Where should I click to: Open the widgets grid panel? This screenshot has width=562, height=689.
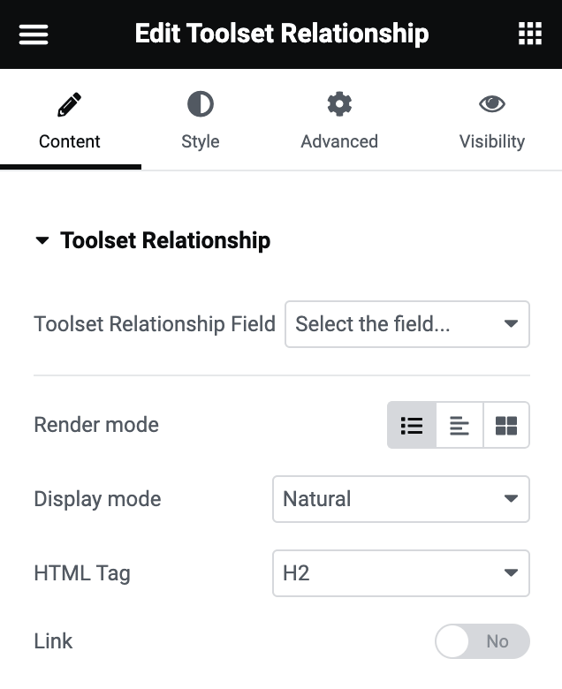tap(529, 34)
